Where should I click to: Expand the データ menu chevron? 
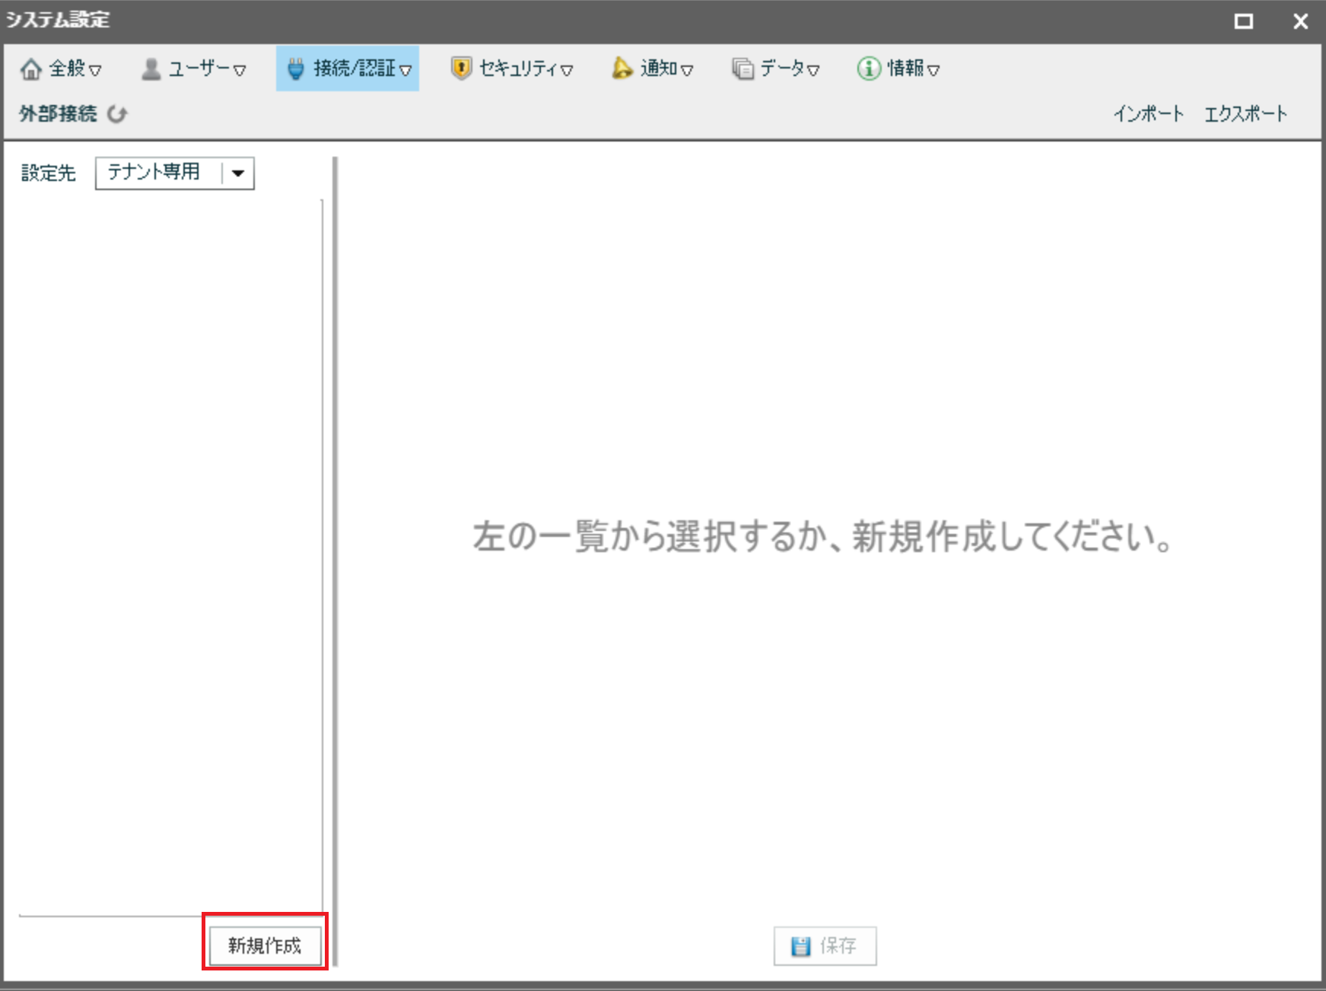coord(814,69)
